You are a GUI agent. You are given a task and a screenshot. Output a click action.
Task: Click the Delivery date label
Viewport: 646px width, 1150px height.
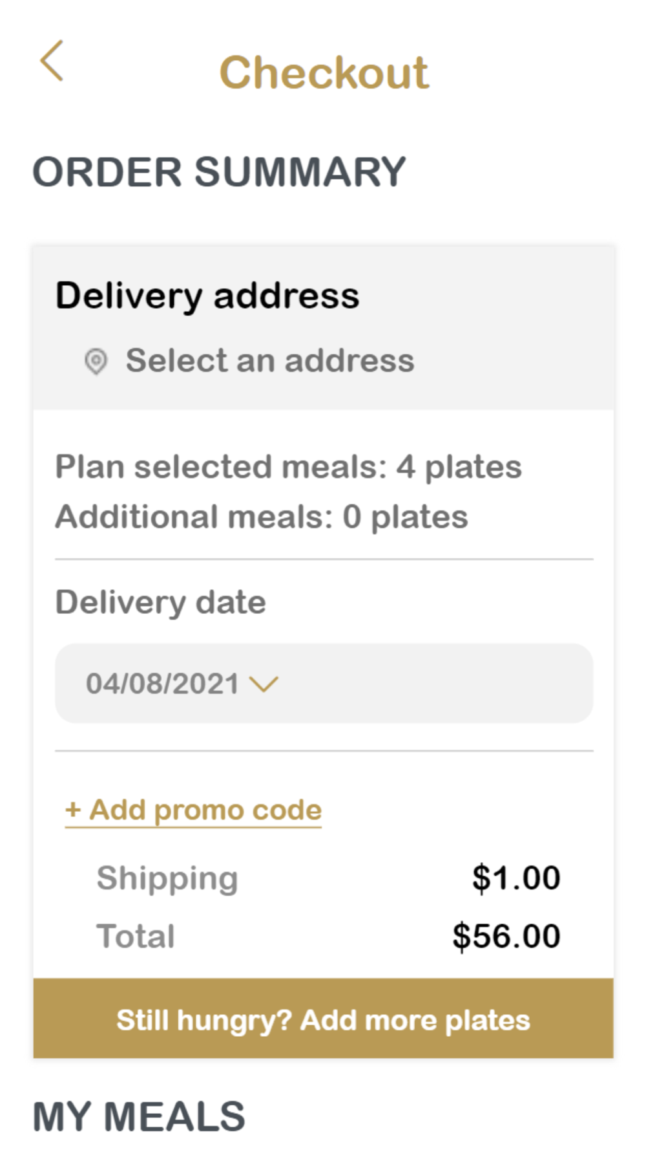(160, 602)
